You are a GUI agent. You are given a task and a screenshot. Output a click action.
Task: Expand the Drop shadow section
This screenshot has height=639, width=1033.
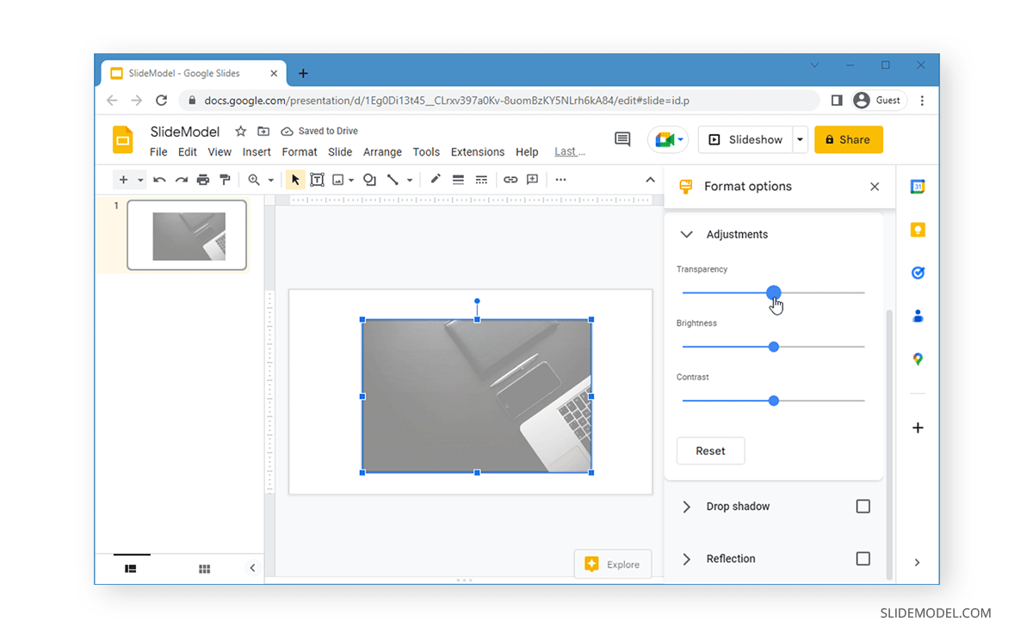pyautogui.click(x=686, y=506)
